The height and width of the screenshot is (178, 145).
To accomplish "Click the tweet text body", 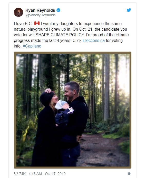I will point(71,35).
